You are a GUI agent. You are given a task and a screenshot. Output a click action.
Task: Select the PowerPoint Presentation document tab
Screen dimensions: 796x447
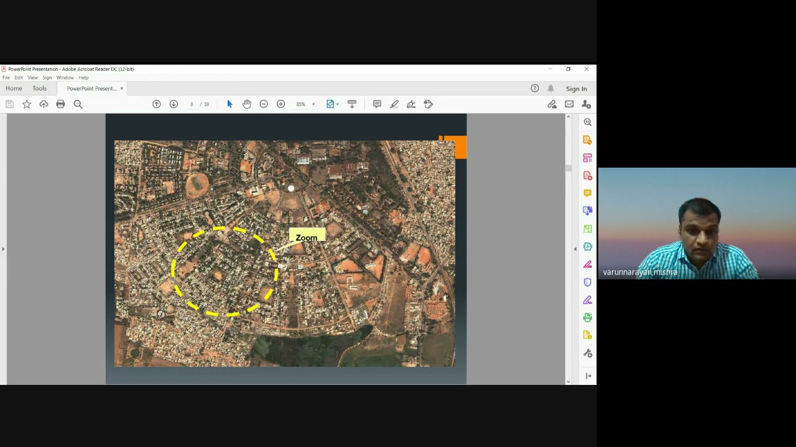coord(91,88)
